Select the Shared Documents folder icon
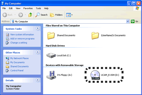The height and width of the screenshot is (95, 142). coord(51,35)
